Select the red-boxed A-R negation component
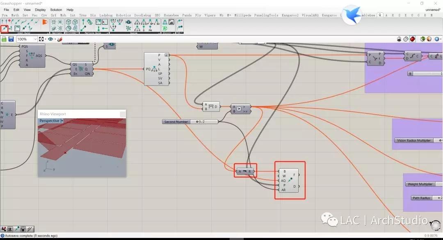Screen dimensions: 443x240 point(245,171)
